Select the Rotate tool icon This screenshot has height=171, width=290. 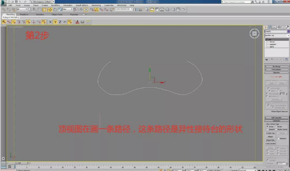[x=55, y=9]
